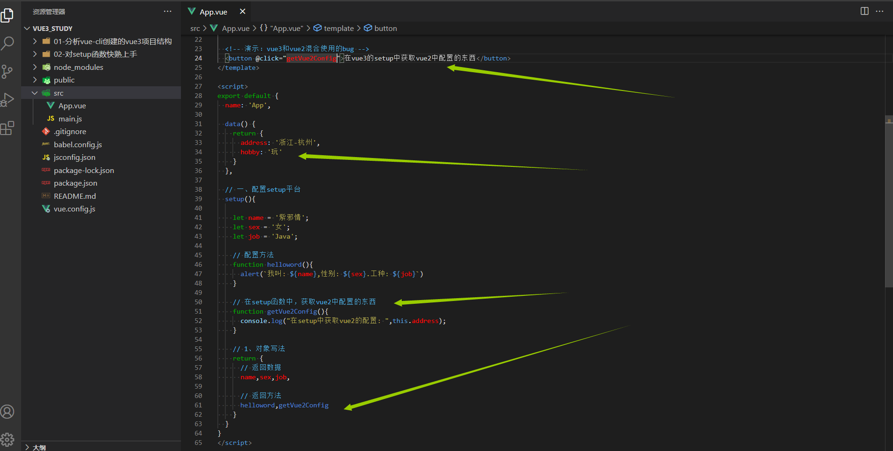Click the setup(){ line of code
893x451 pixels.
pos(240,199)
